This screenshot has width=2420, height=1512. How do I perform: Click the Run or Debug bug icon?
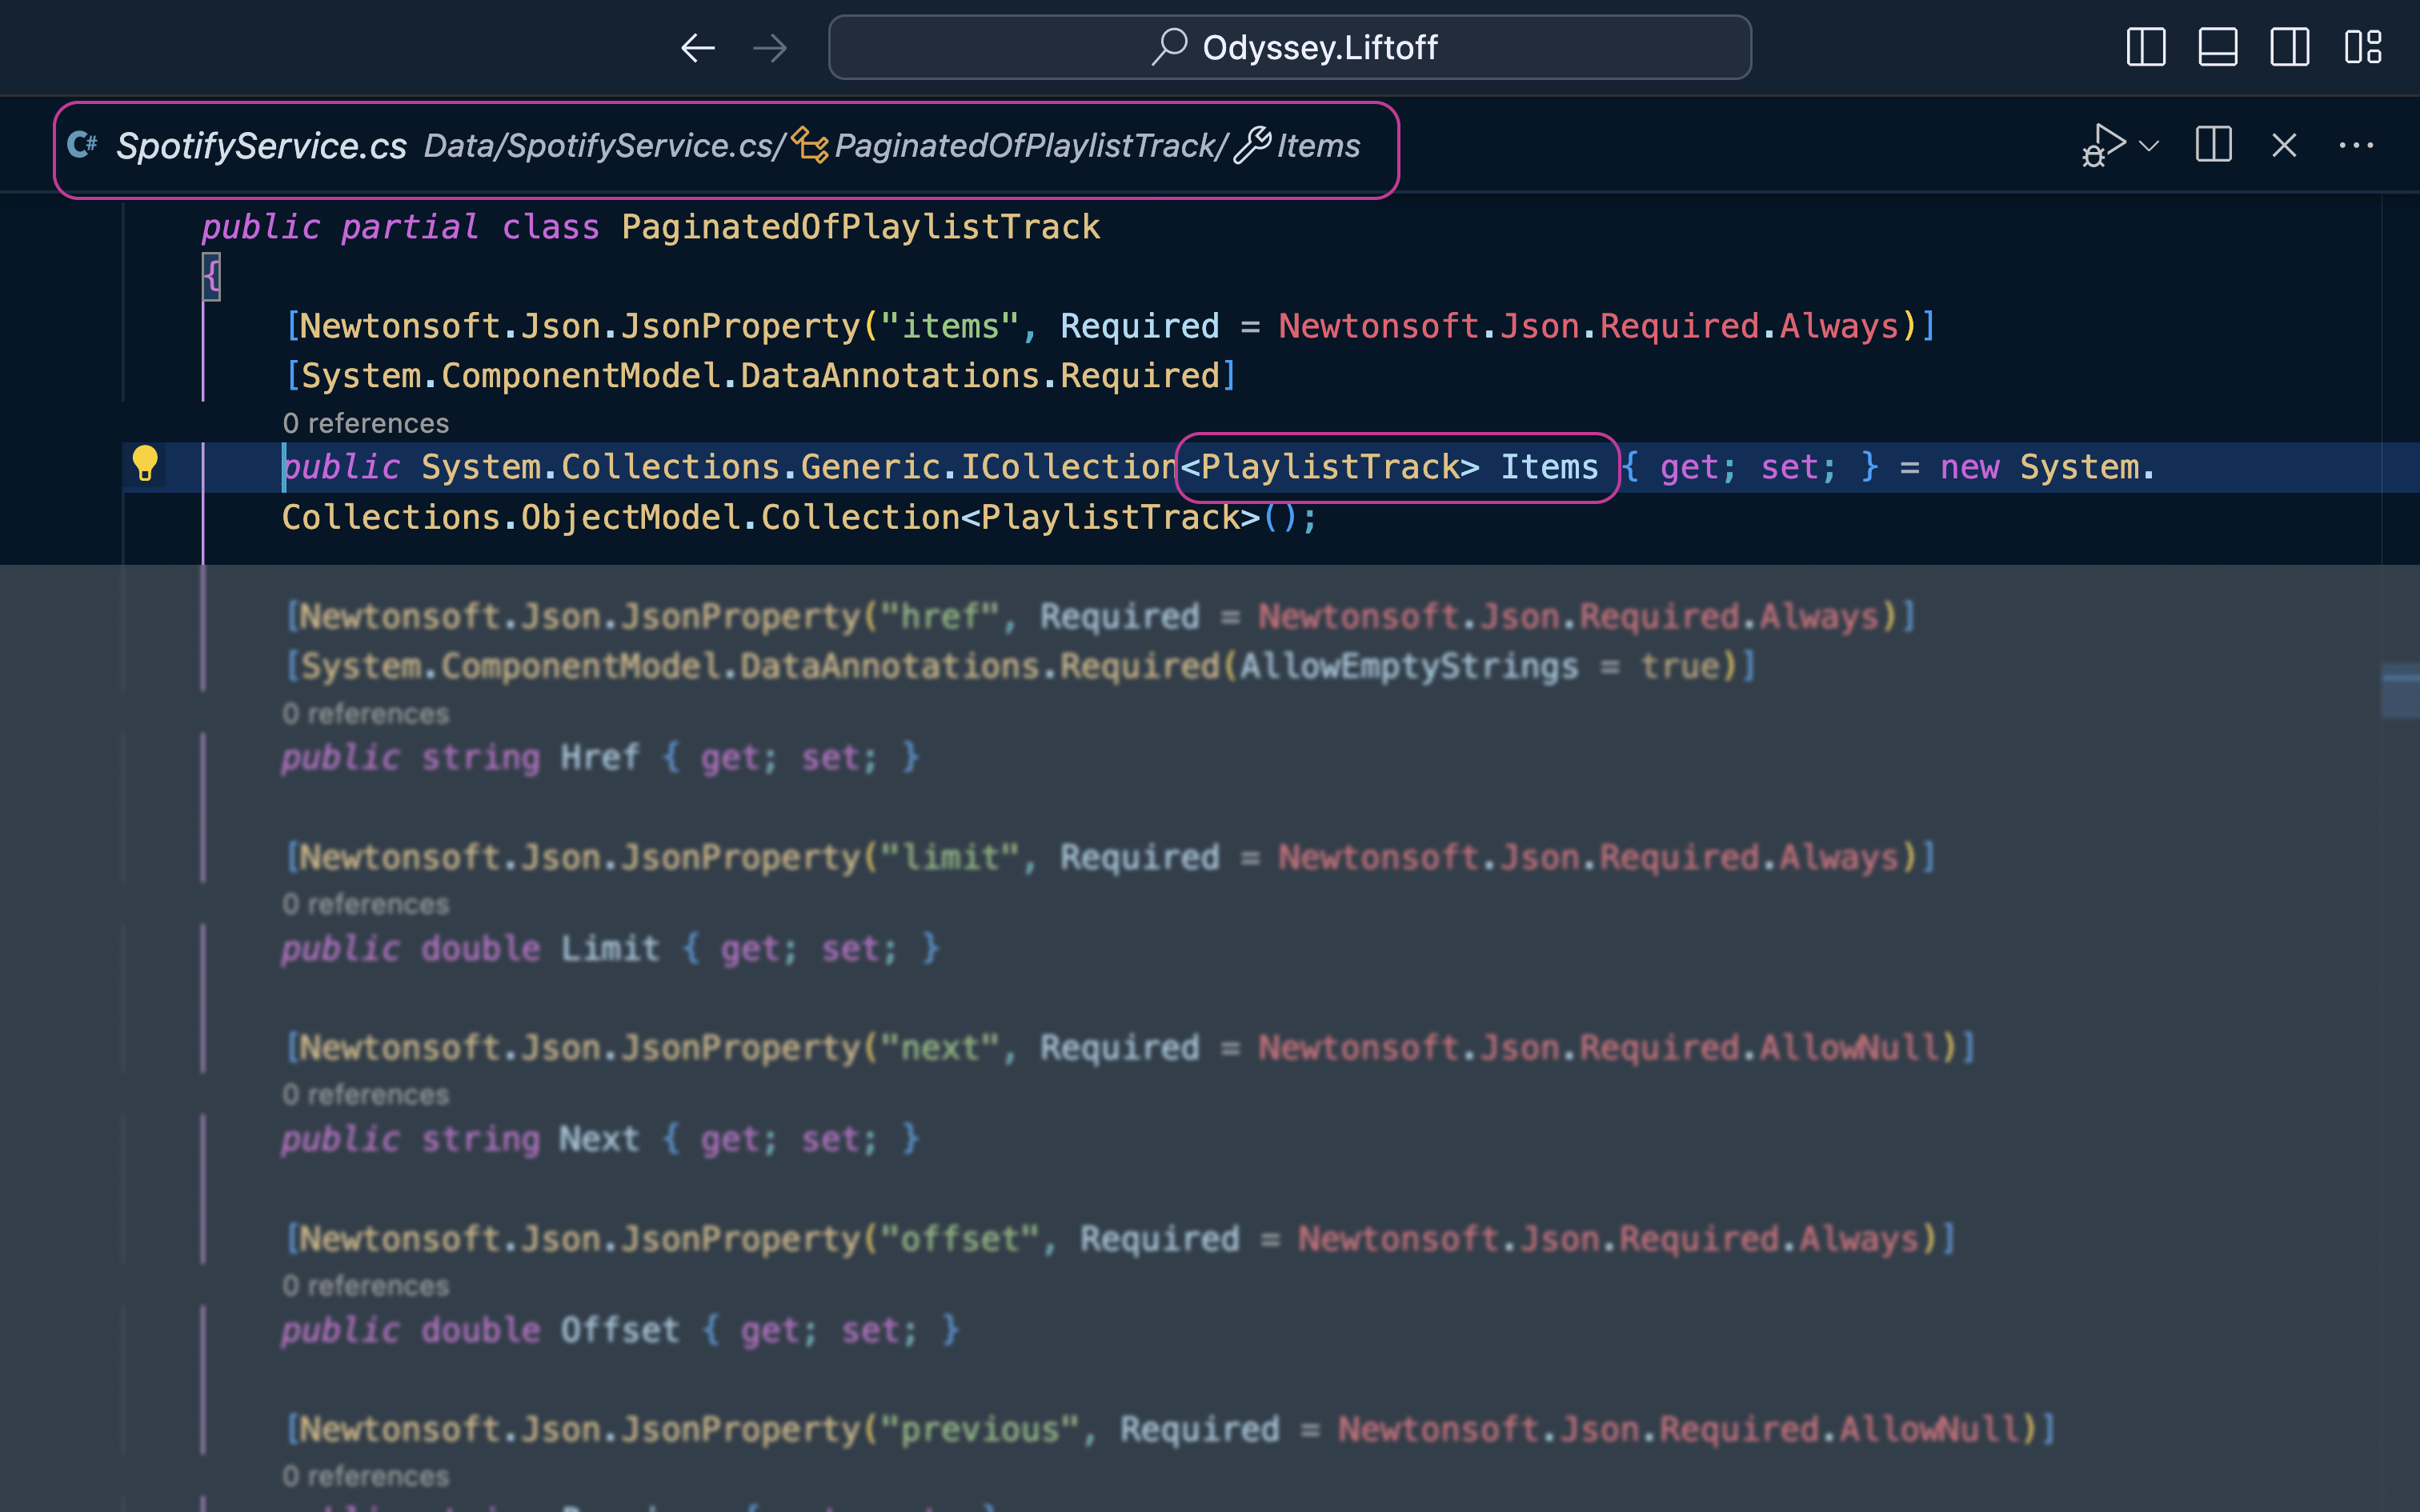[x=2105, y=145]
